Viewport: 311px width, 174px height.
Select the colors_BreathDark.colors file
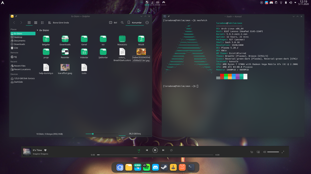(x=122, y=55)
